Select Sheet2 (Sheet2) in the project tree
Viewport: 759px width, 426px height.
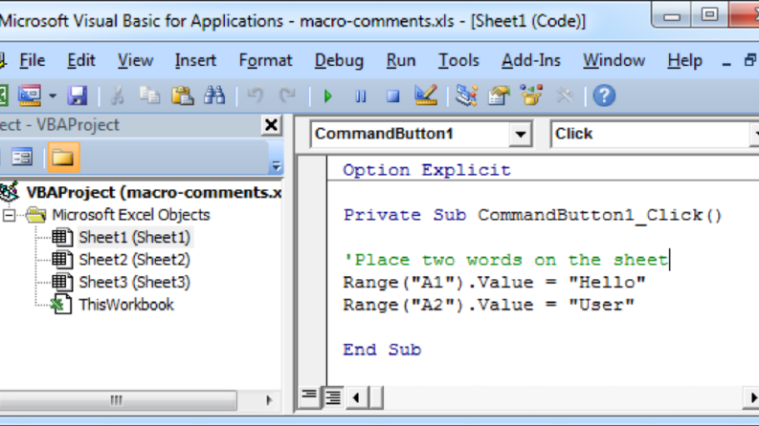[x=135, y=260]
